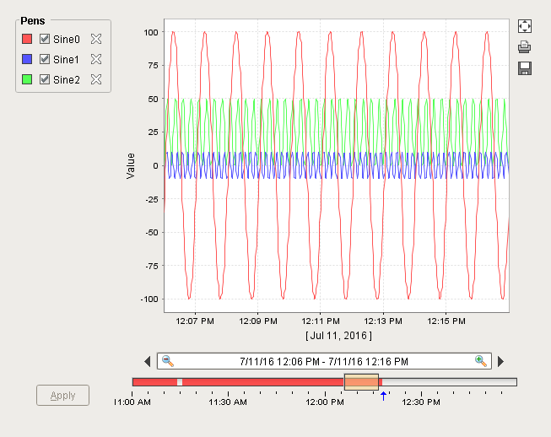Click the blue Sine1 color swatch
551x437 pixels.
(x=27, y=59)
